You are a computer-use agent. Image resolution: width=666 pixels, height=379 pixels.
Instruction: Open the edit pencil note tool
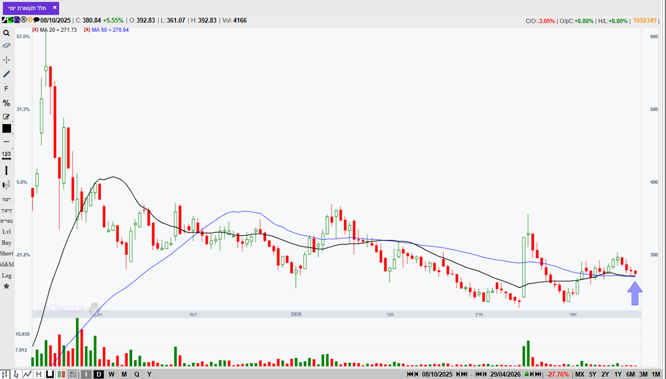click(6, 116)
